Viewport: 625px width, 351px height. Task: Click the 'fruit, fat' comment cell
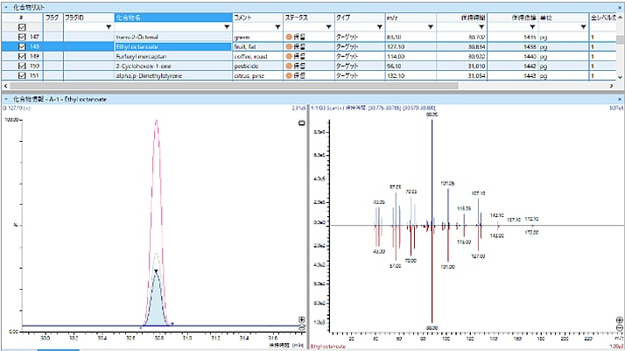(x=257, y=46)
